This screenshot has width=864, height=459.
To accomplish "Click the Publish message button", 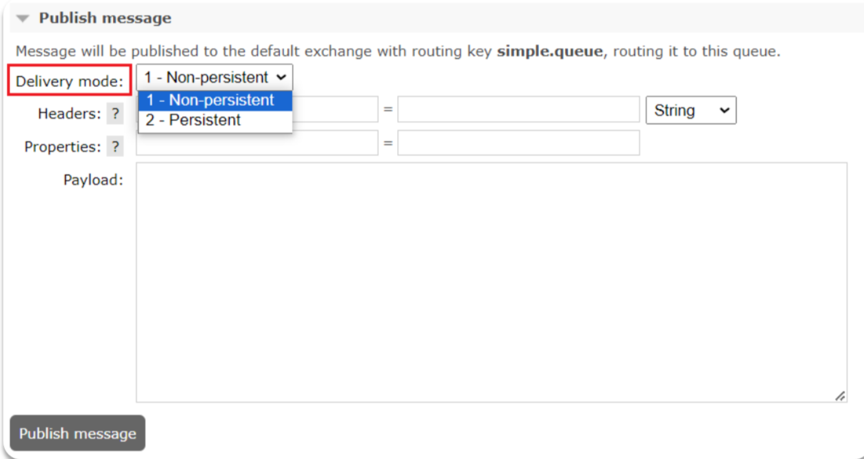I will click(78, 433).
